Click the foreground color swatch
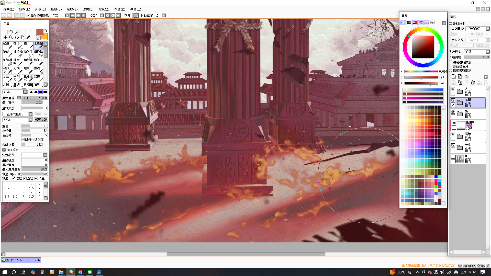 point(40,32)
